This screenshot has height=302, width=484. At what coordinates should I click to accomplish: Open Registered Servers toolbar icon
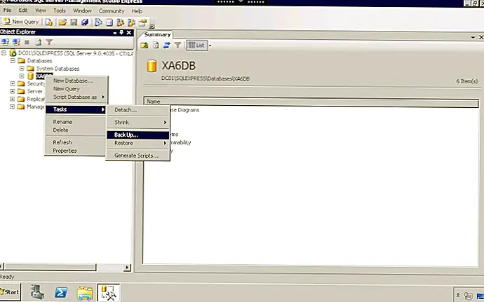click(98, 22)
